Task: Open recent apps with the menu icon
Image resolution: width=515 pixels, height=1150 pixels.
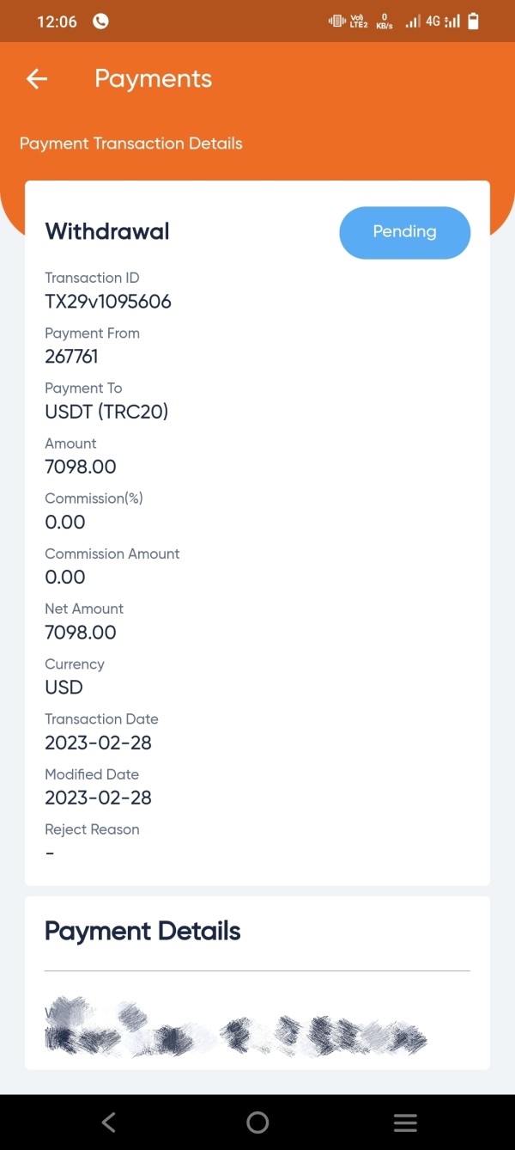Action: tap(405, 1122)
